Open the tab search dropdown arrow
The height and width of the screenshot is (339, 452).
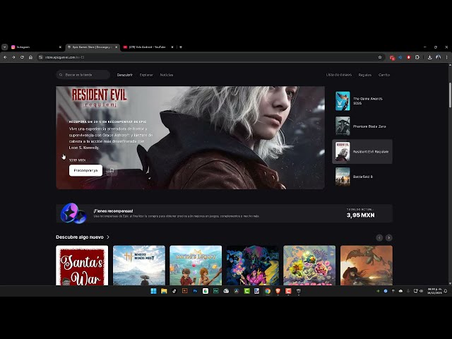pyautogui.click(x=5, y=47)
